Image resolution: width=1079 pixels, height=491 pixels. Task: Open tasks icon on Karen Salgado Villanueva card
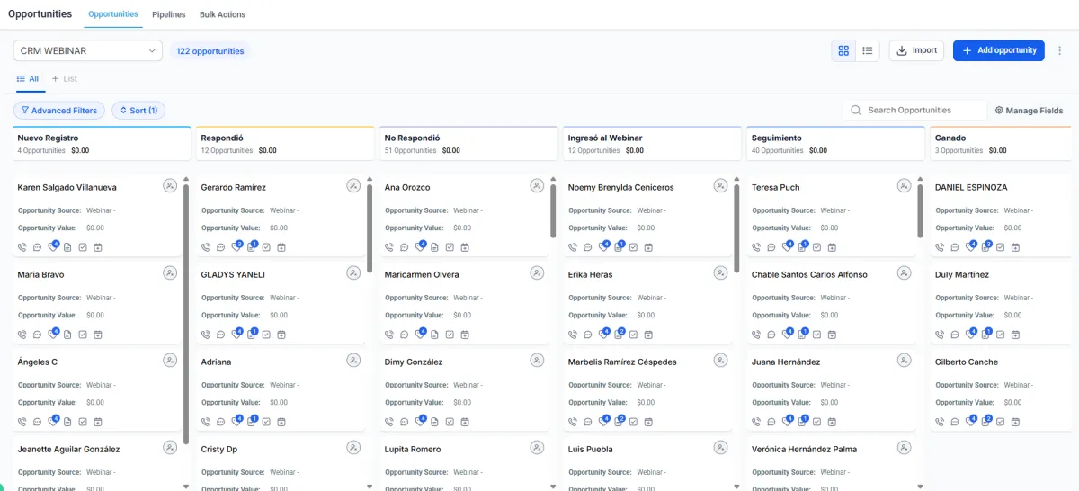(83, 247)
